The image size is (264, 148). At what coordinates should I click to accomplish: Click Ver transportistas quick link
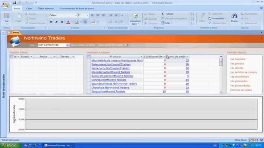(240, 86)
